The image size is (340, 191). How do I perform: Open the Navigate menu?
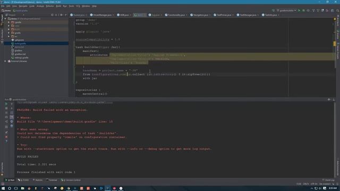click(x=23, y=6)
